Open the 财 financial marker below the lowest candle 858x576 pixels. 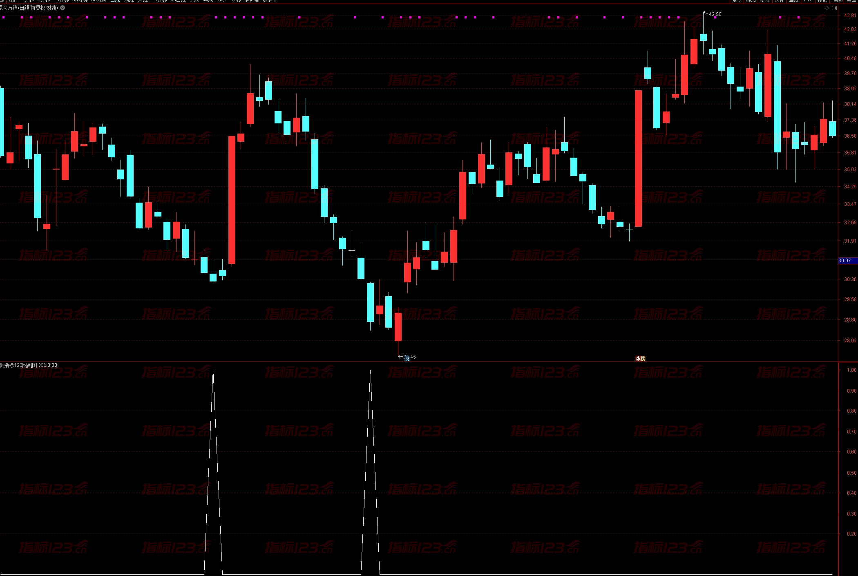(407, 359)
